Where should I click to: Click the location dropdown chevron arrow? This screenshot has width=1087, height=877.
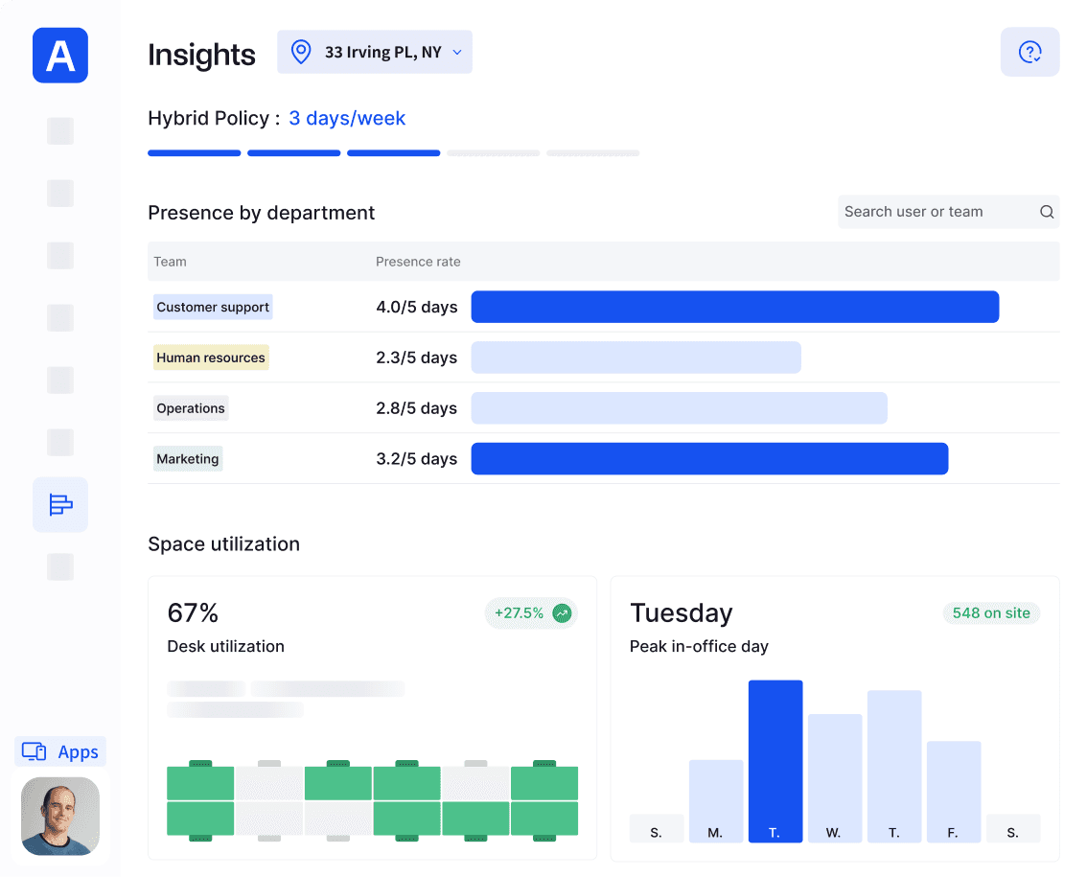457,53
